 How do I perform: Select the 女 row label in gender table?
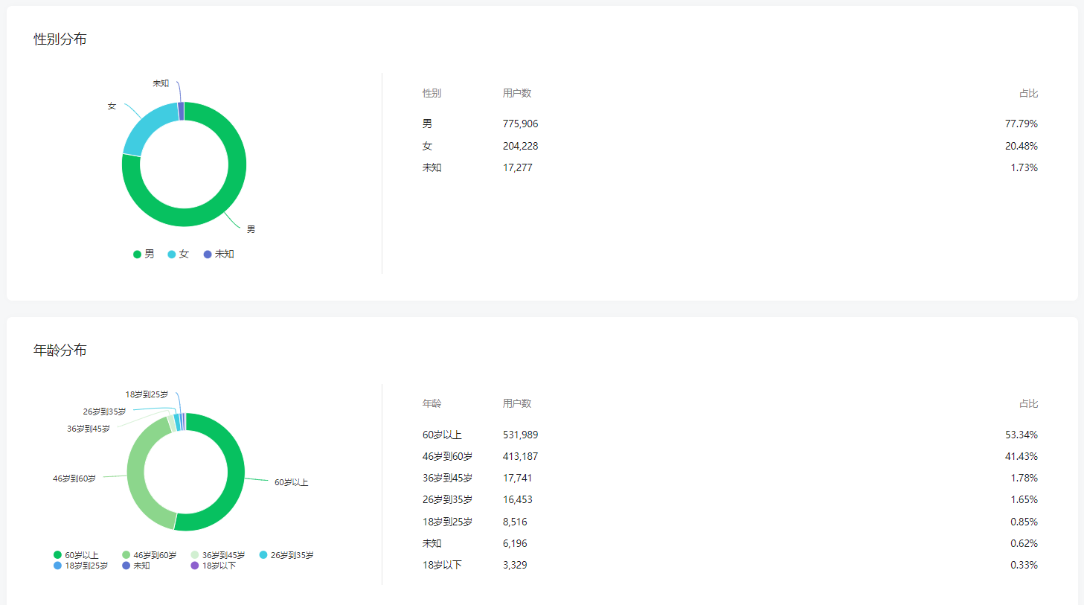427,146
